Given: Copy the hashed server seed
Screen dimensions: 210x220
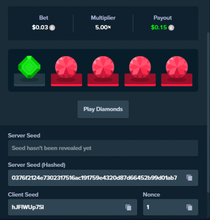Looking at the screenshot, I should pyautogui.click(x=189, y=178).
